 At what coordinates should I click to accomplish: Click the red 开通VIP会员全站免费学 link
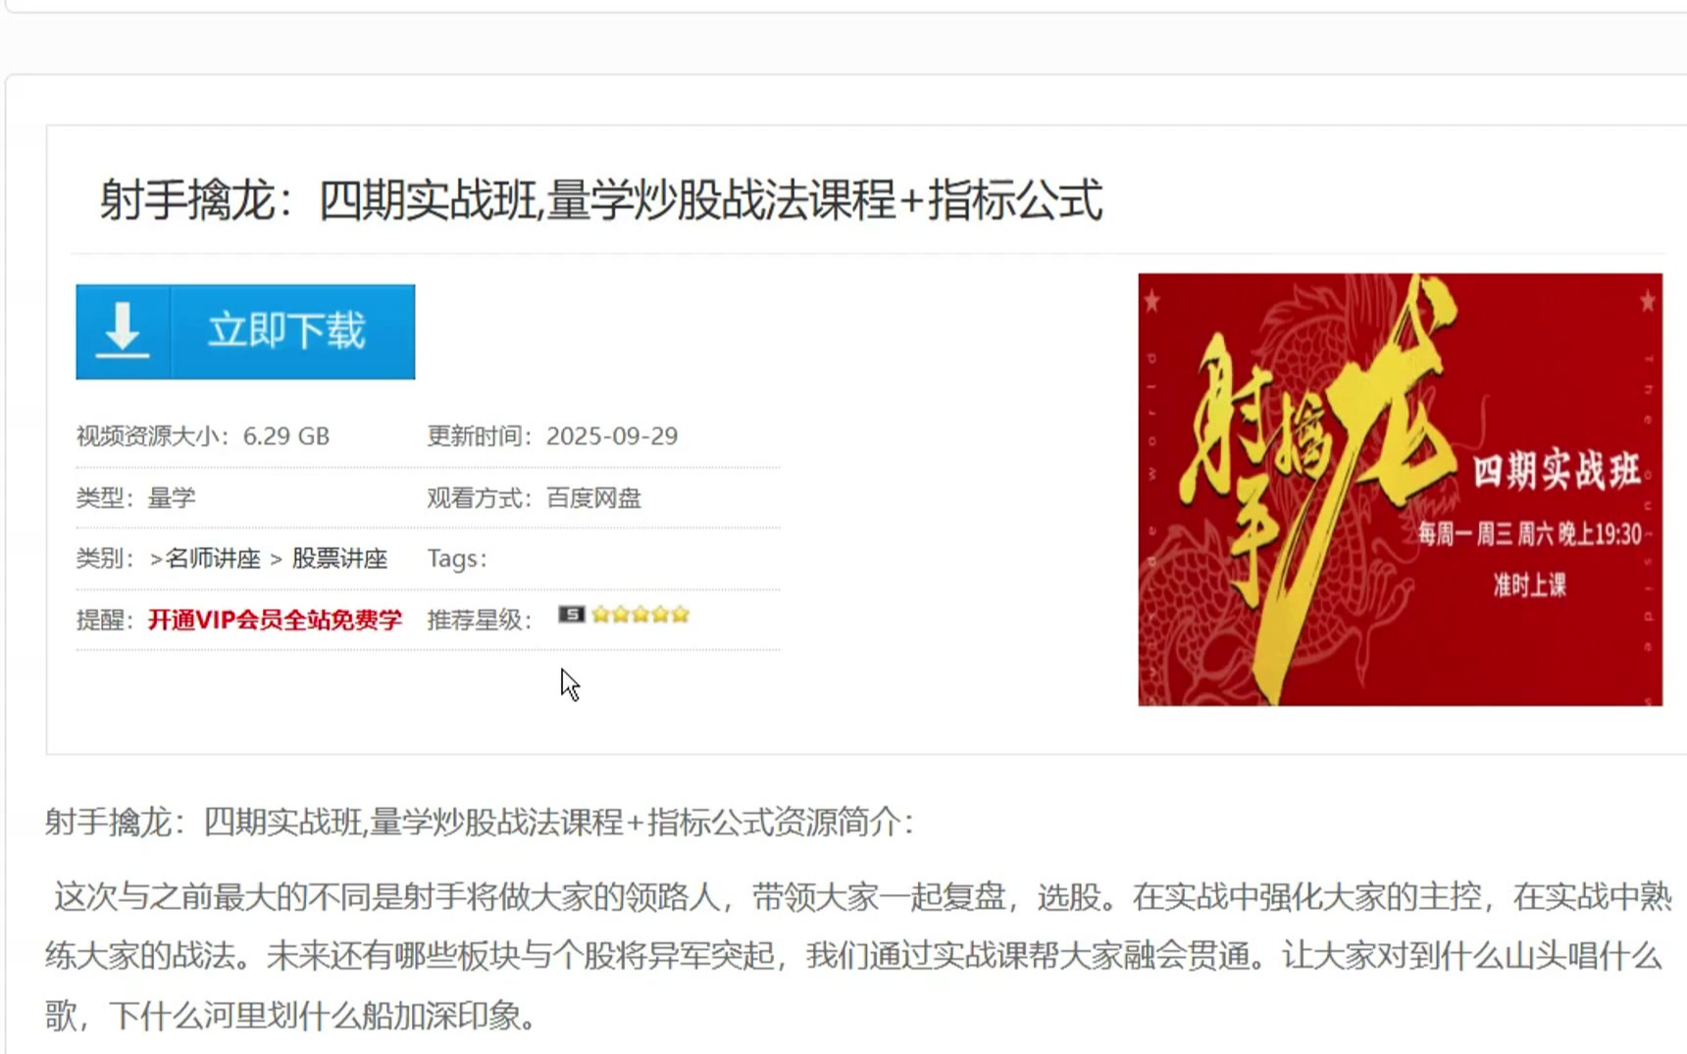(275, 620)
